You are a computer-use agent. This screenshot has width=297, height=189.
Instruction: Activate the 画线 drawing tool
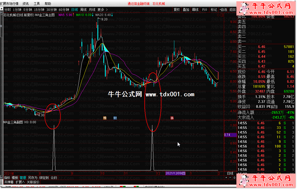pyautogui.click(x=195, y=10)
